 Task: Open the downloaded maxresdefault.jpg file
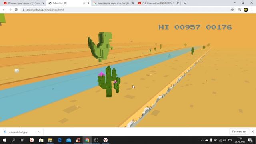point(18,132)
